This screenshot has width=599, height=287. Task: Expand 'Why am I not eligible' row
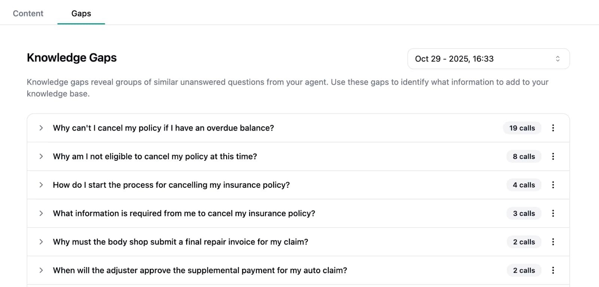coord(41,156)
